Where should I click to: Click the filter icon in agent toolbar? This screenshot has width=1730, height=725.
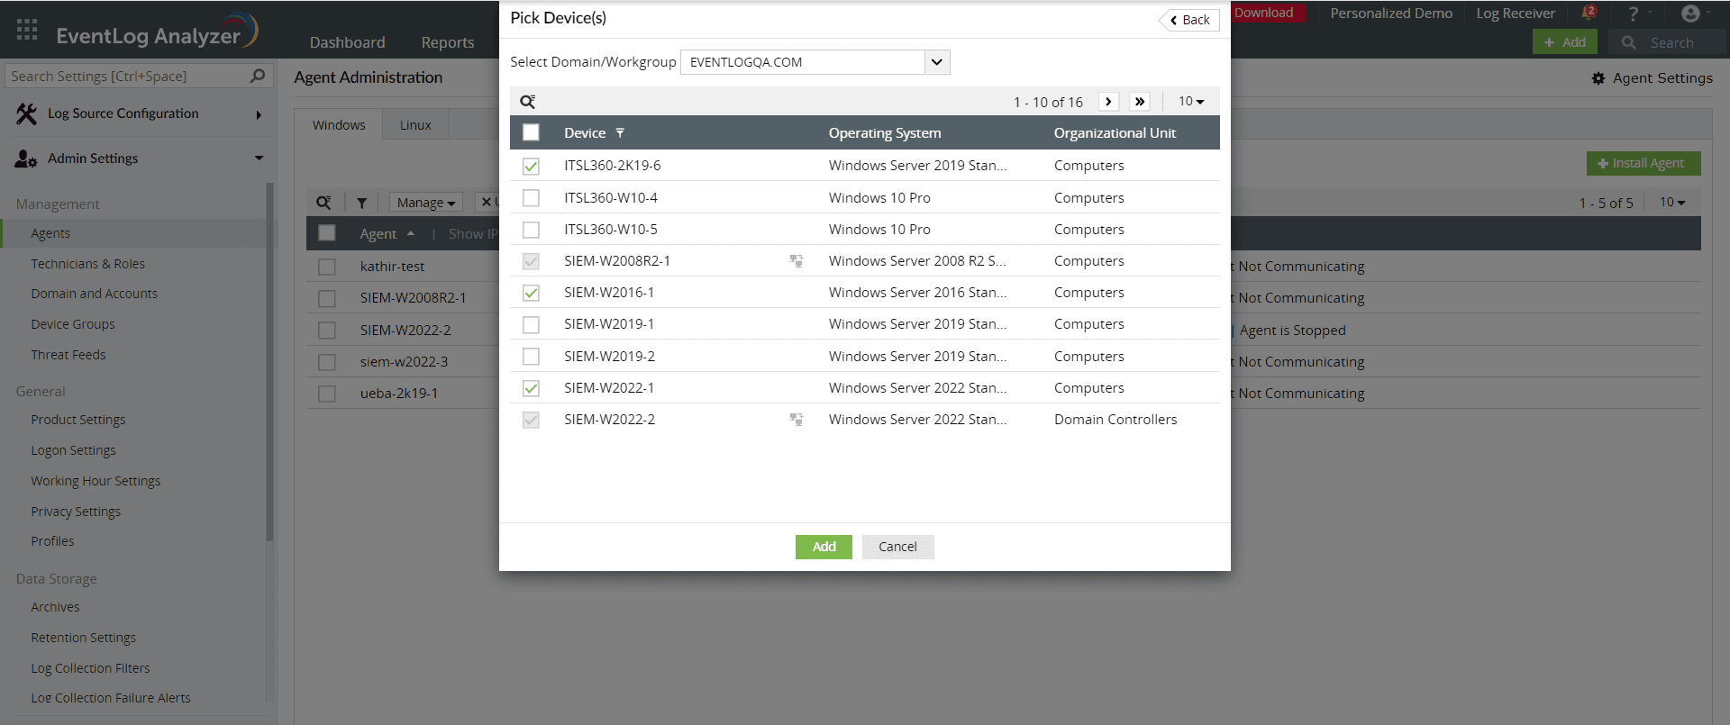point(361,204)
